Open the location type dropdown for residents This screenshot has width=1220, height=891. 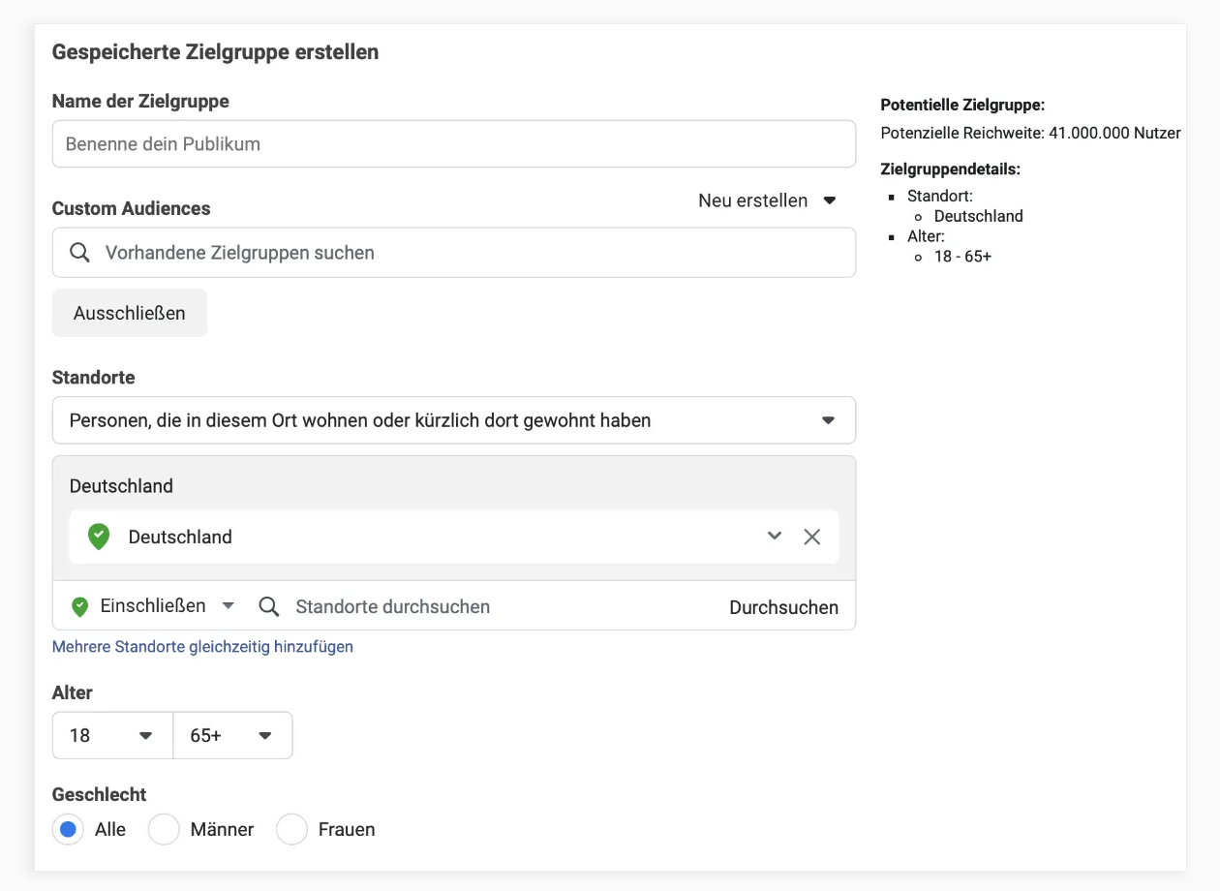(x=453, y=420)
